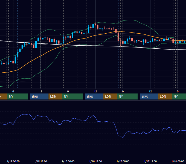Select the 東京 session block on 1/15

39,96
